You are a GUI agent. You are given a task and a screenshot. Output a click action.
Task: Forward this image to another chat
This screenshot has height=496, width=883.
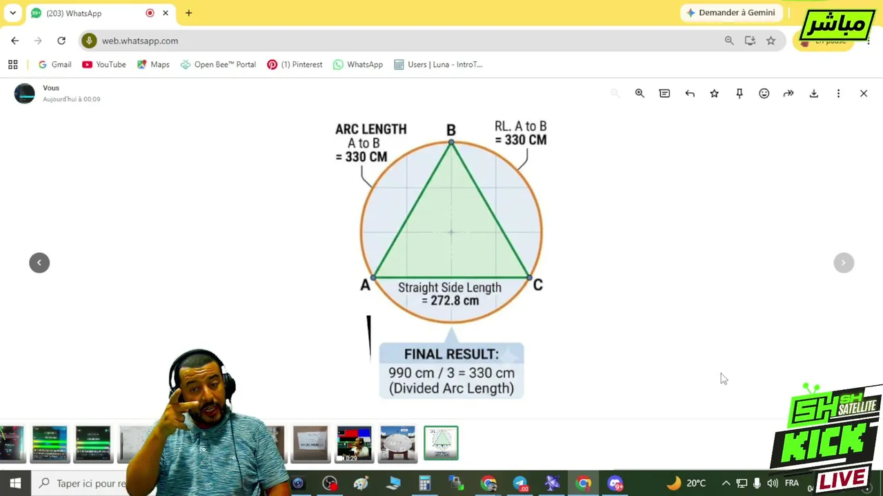pyautogui.click(x=788, y=93)
